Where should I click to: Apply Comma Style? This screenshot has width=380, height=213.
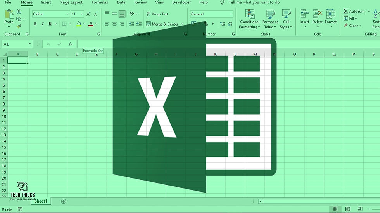(x=213, y=24)
